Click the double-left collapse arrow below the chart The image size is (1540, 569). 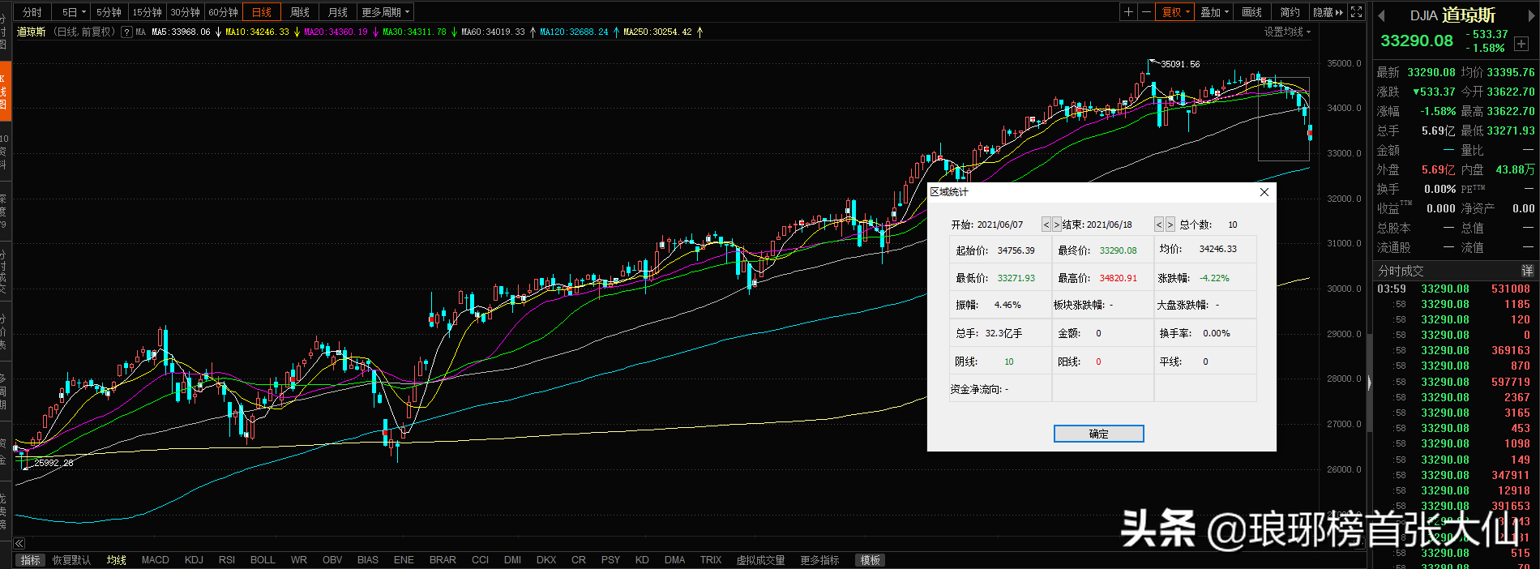(19, 543)
